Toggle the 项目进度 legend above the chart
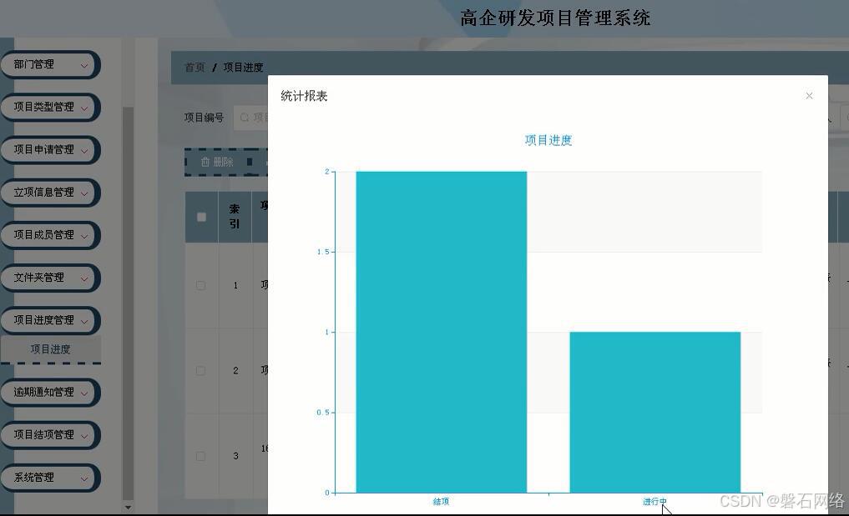Viewport: 849px width, 516px height. [x=548, y=140]
